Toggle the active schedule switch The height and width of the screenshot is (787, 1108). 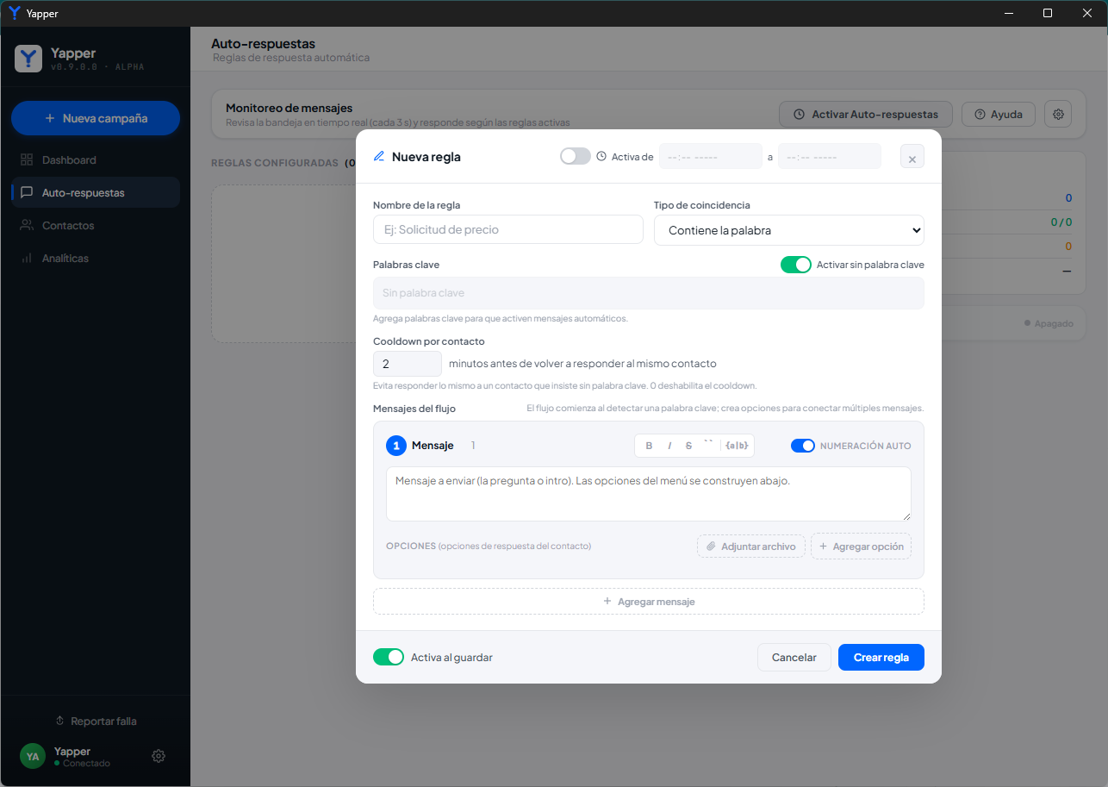(x=576, y=156)
